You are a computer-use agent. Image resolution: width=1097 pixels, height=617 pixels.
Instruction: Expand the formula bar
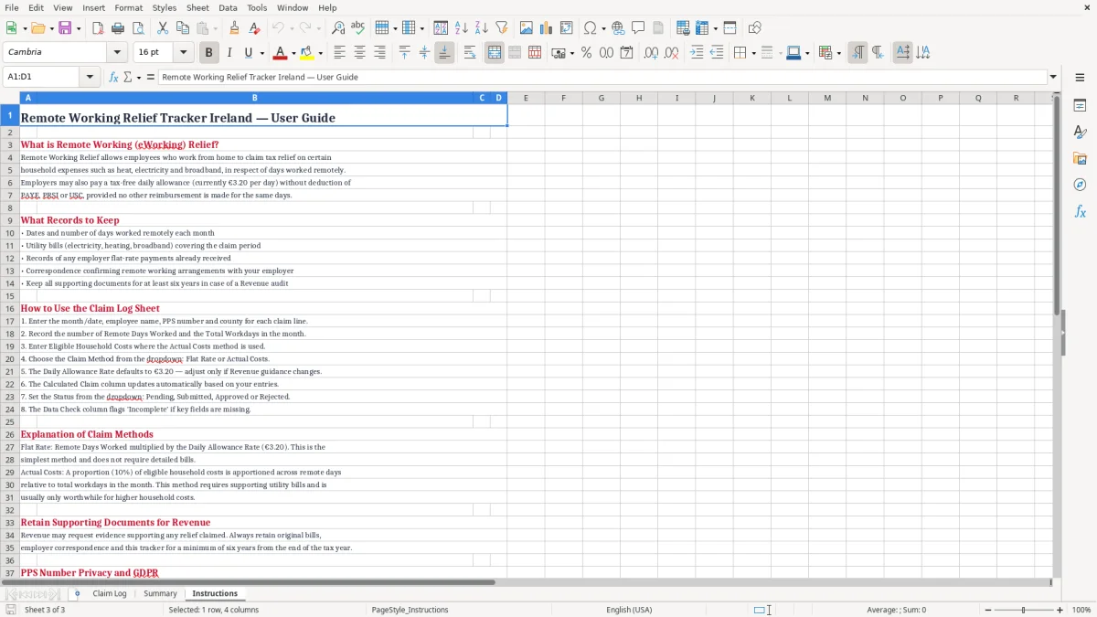click(x=1053, y=77)
